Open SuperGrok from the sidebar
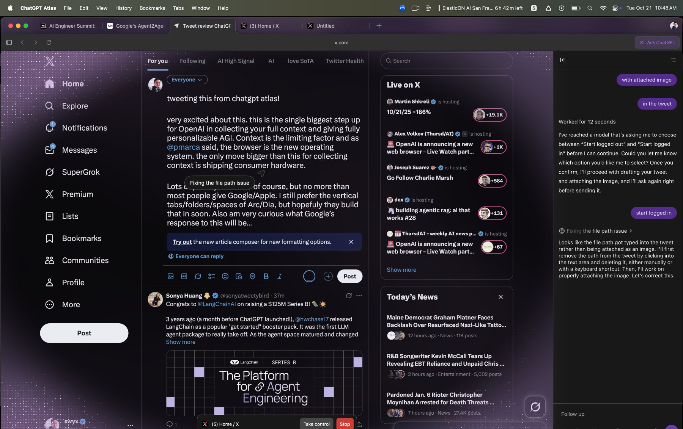This screenshot has width=683, height=429. (81, 172)
